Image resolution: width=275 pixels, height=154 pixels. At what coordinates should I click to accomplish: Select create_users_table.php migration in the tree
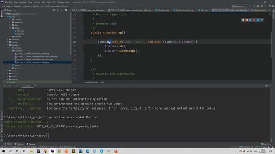tap(31, 54)
